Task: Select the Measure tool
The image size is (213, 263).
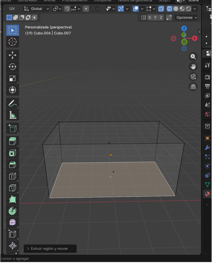Action: pos(12,115)
